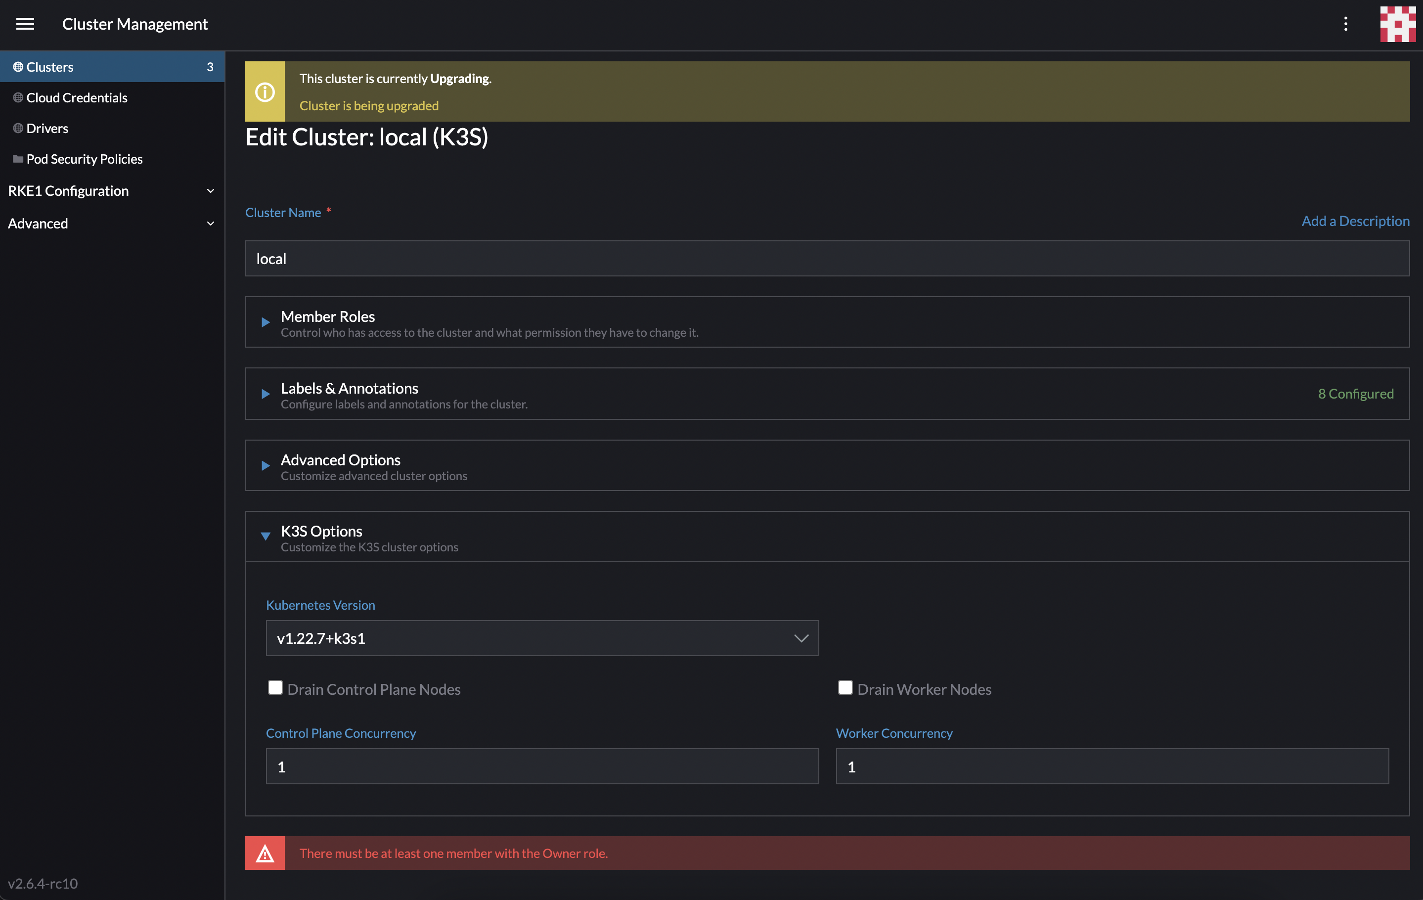Image resolution: width=1423 pixels, height=900 pixels.
Task: Click the warning triangle on the error banner
Action: click(265, 852)
